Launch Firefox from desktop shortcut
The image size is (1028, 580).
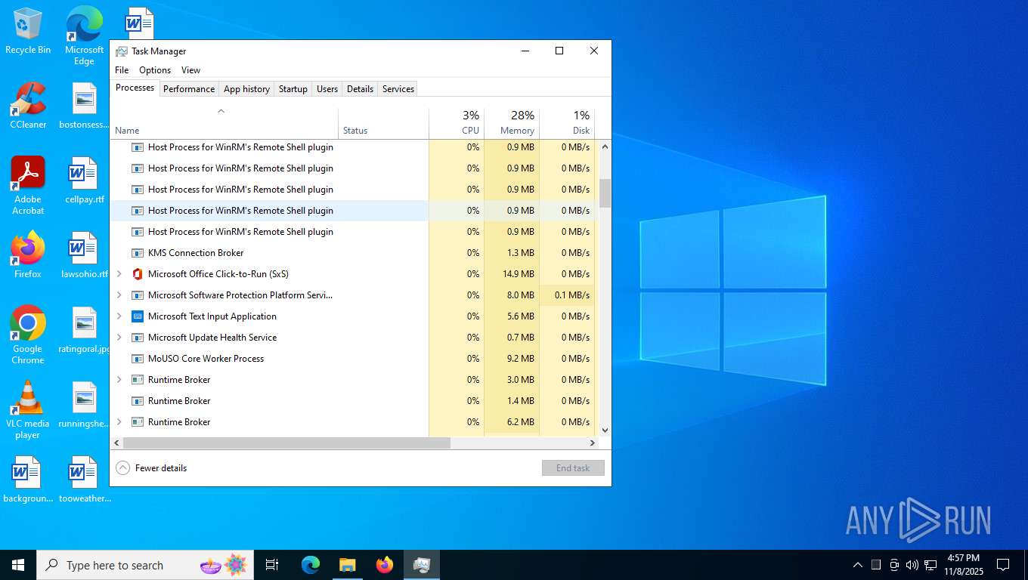click(x=28, y=255)
